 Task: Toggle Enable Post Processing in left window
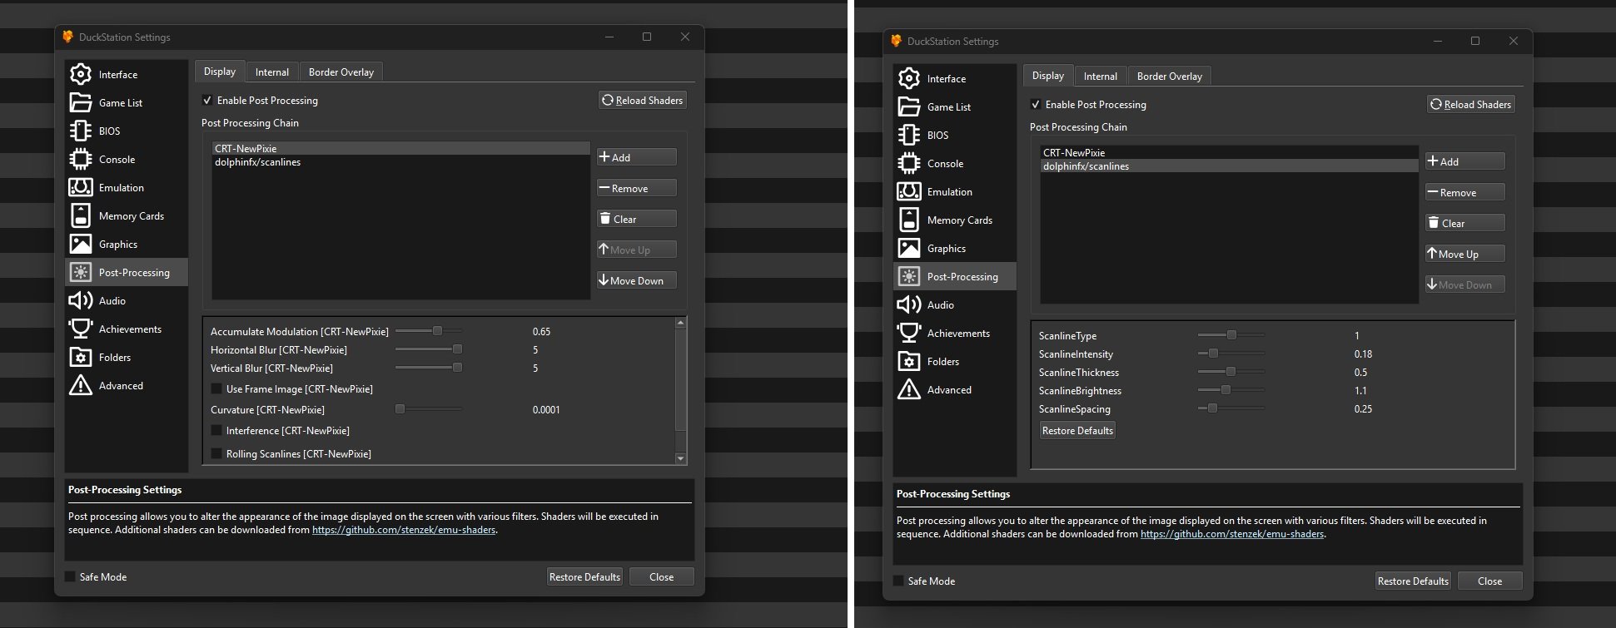tap(207, 100)
